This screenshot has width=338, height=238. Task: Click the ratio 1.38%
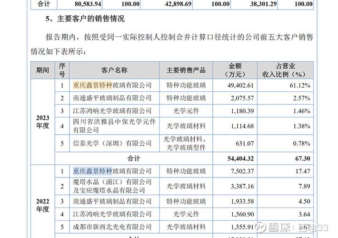tap(301, 126)
